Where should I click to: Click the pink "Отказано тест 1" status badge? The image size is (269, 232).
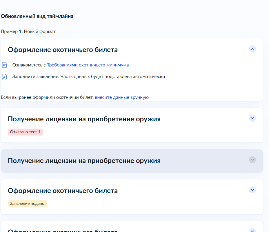[x=25, y=132]
